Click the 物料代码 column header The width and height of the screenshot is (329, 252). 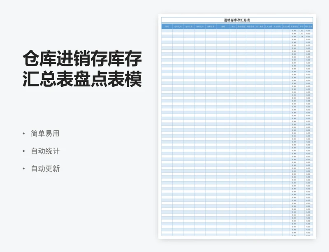coord(200,27)
